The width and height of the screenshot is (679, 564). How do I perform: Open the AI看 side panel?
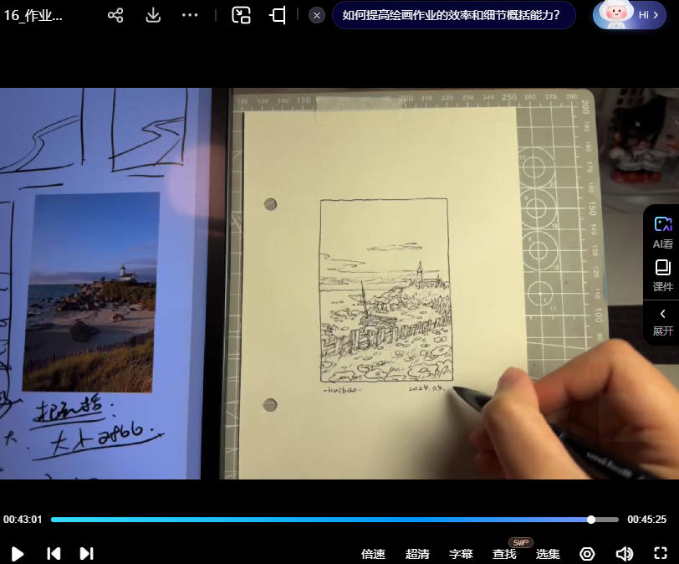[x=662, y=232]
